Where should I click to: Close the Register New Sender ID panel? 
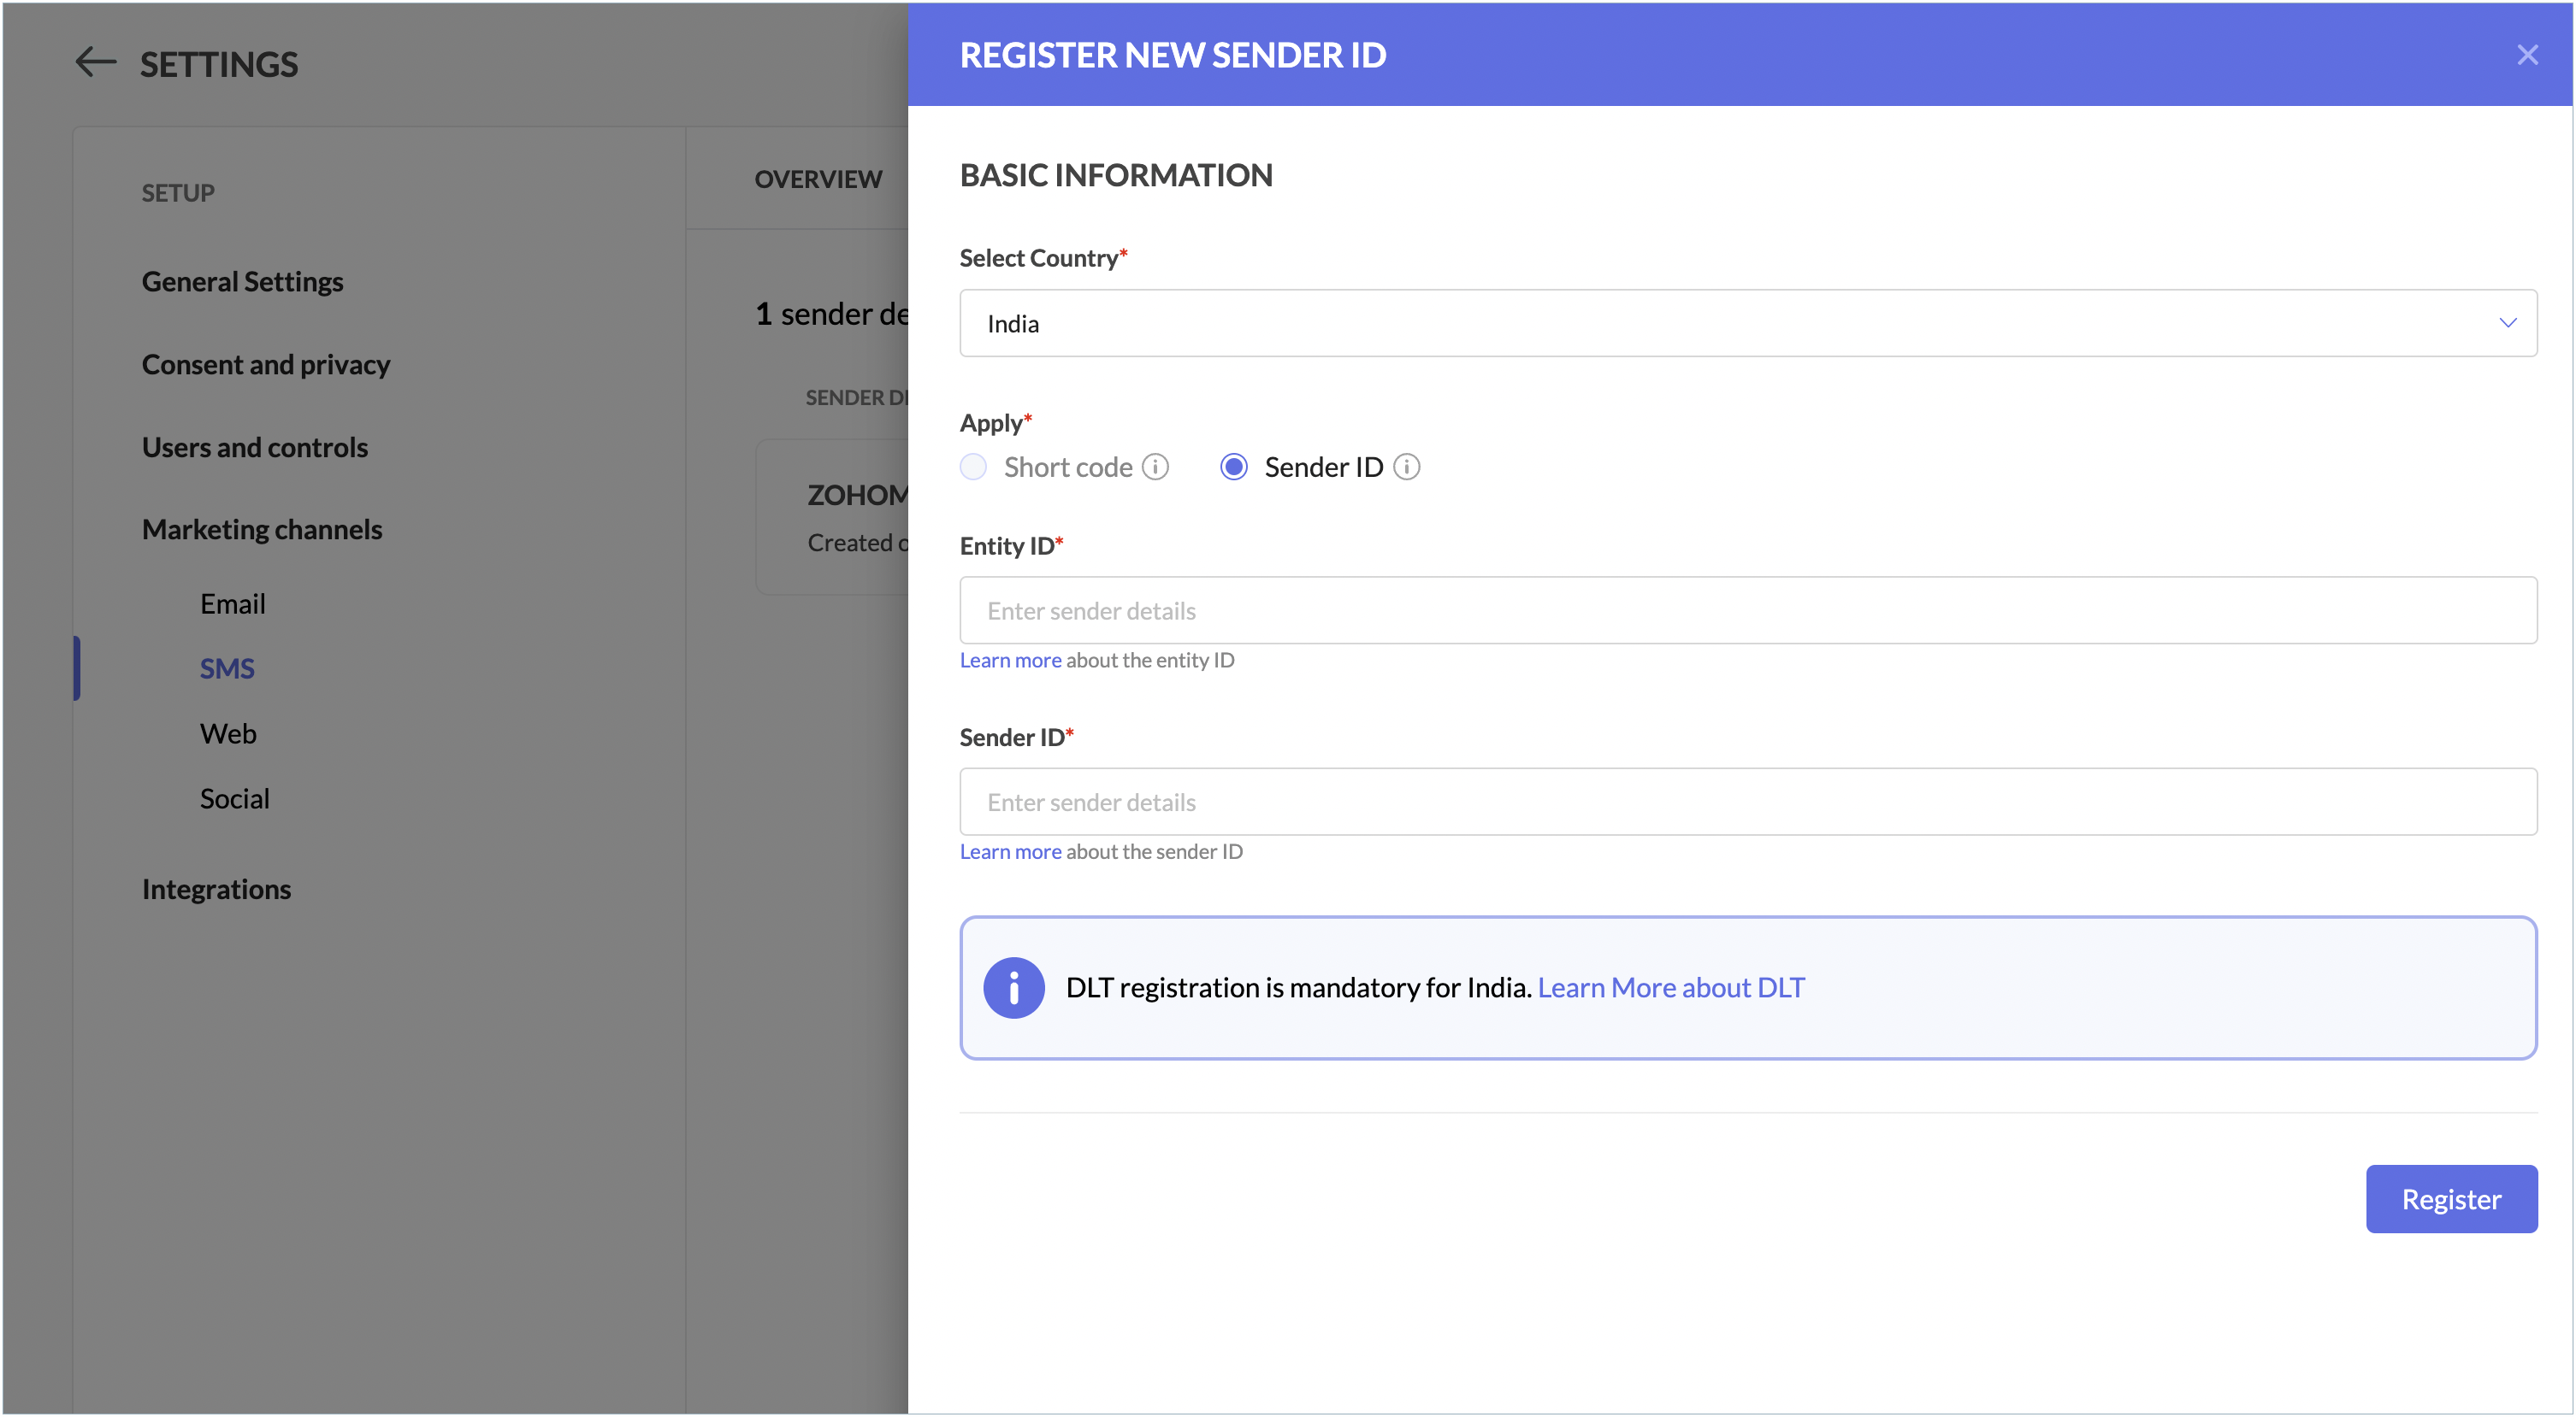tap(2527, 55)
